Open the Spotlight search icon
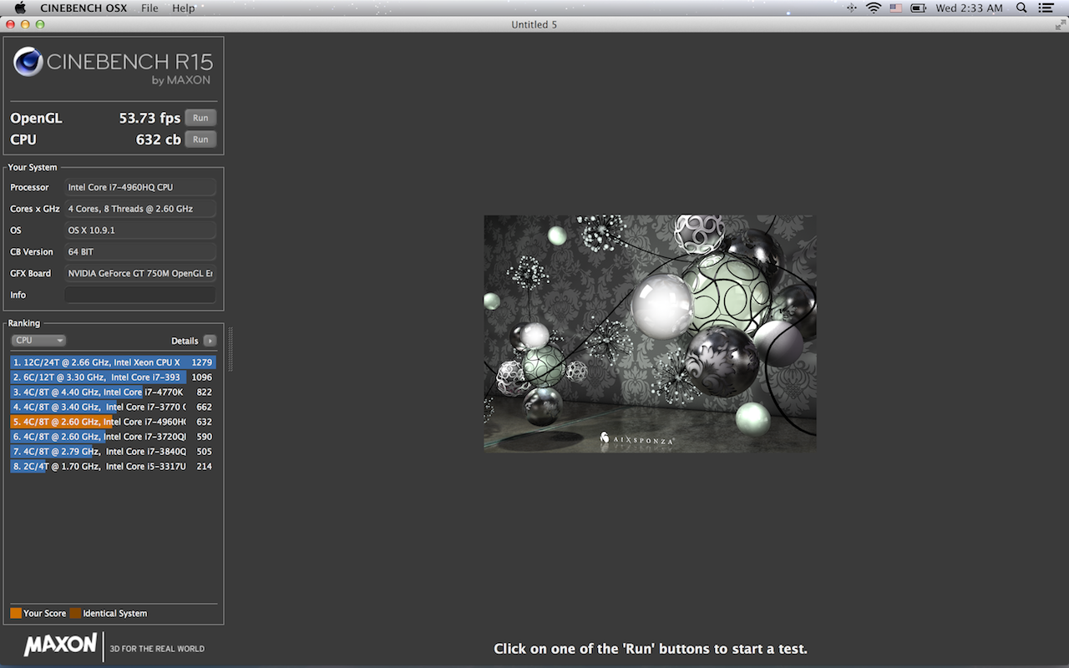The image size is (1069, 668). (1021, 8)
